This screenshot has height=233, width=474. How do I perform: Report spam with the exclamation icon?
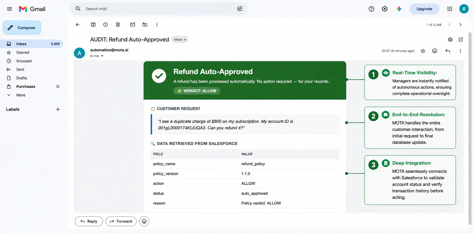[x=105, y=25]
